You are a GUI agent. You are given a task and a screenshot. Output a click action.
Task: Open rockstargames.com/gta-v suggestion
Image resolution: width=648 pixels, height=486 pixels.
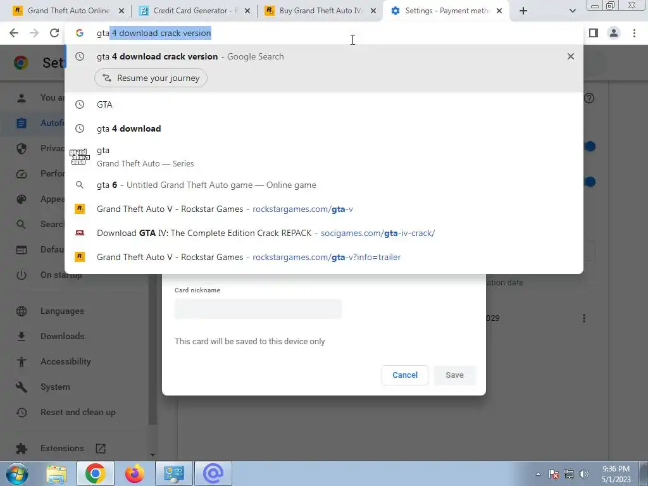pos(324,209)
